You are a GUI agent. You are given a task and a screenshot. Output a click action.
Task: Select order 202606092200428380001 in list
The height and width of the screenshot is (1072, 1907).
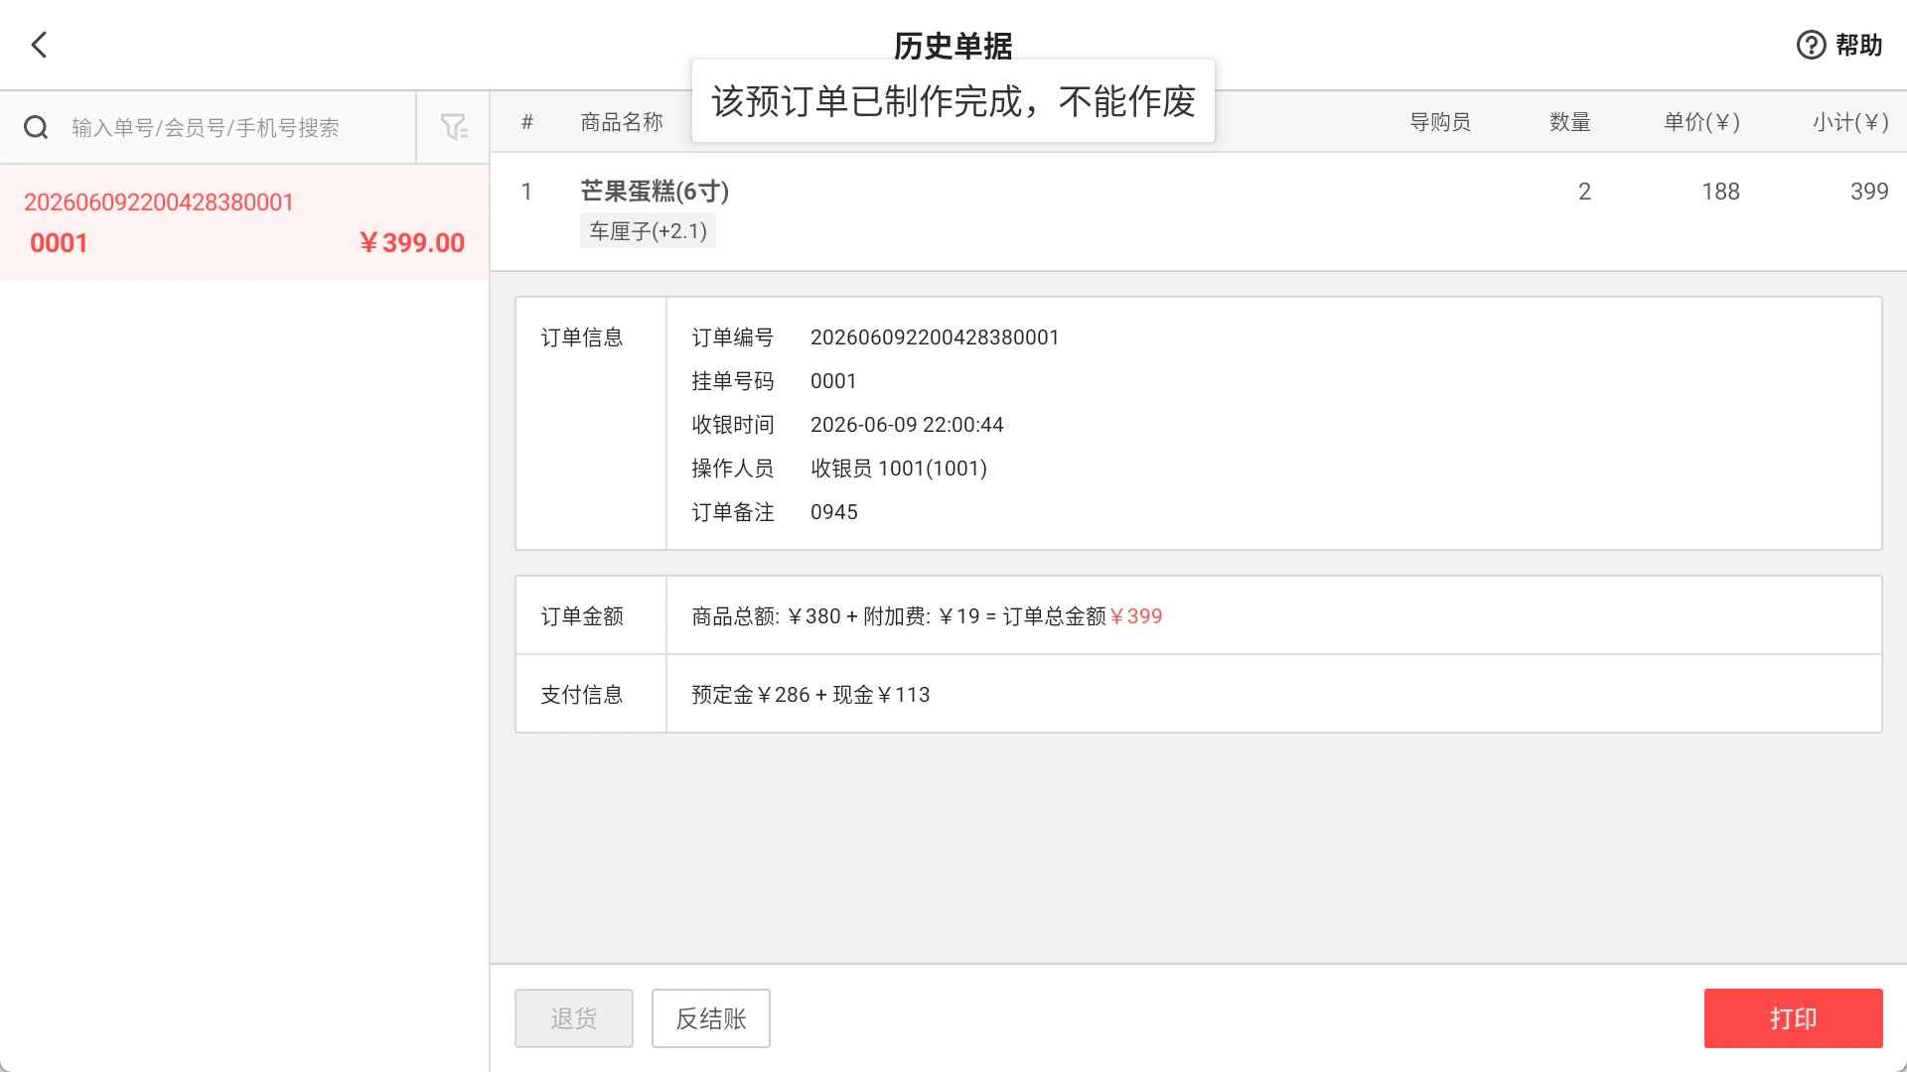[x=244, y=222]
